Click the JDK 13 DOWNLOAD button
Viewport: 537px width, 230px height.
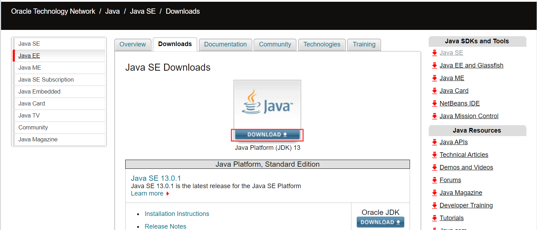point(267,135)
